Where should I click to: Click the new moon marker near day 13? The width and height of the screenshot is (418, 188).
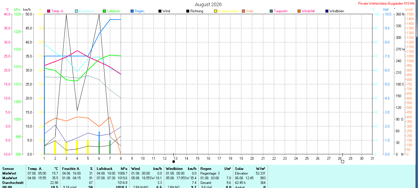[x=173, y=161]
